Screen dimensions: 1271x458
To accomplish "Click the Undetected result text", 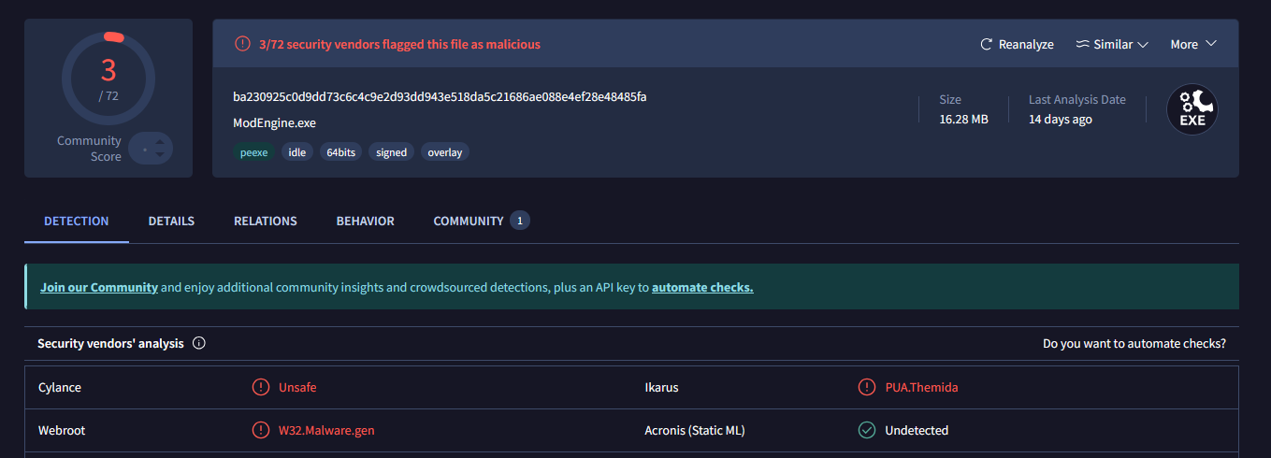I will tap(917, 430).
